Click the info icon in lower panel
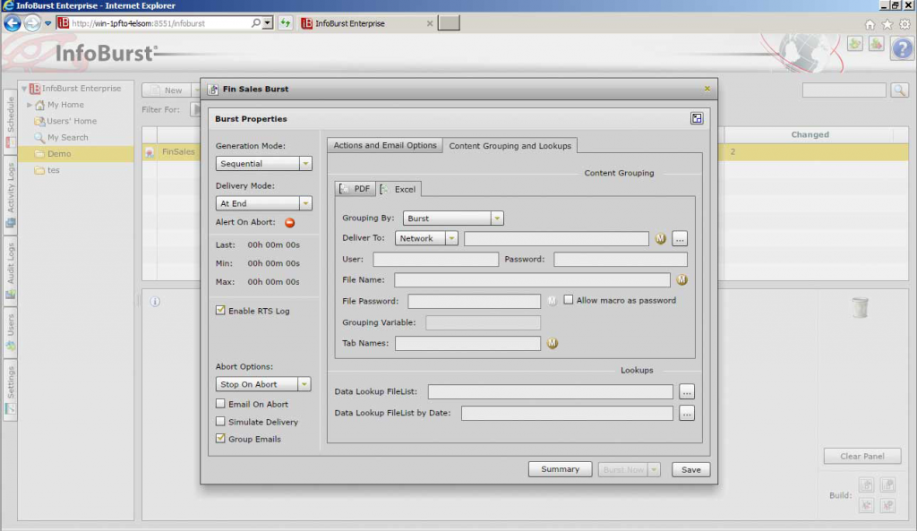Viewport: 917px width, 531px height. [x=155, y=302]
